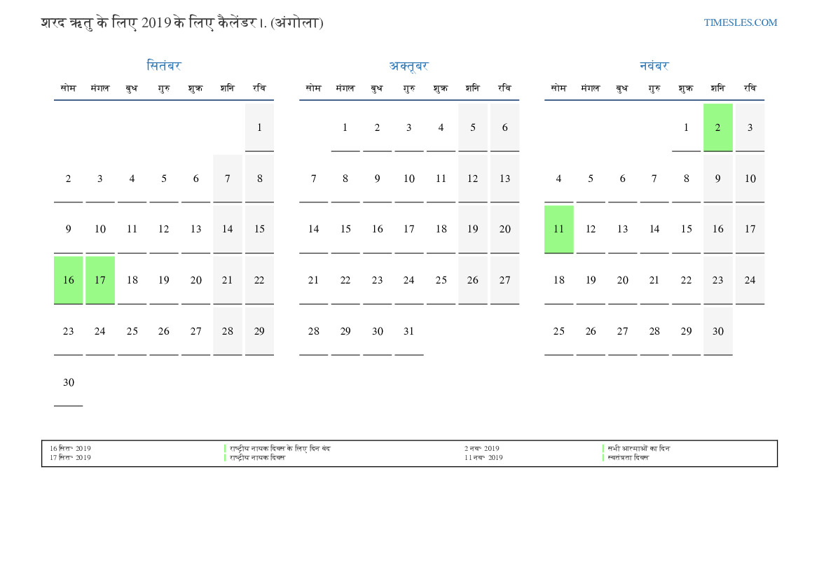Click 17 सित॰ holiday name 'राष्ट्रीय नायक दिवस'
This screenshot has height=579, width=819.
click(x=258, y=458)
